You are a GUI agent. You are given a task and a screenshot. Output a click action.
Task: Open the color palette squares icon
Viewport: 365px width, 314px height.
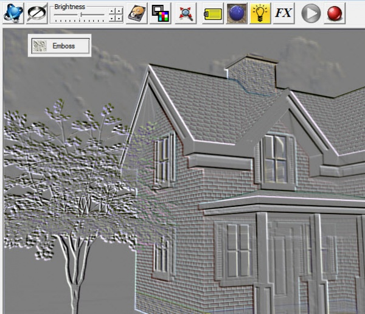tap(161, 13)
